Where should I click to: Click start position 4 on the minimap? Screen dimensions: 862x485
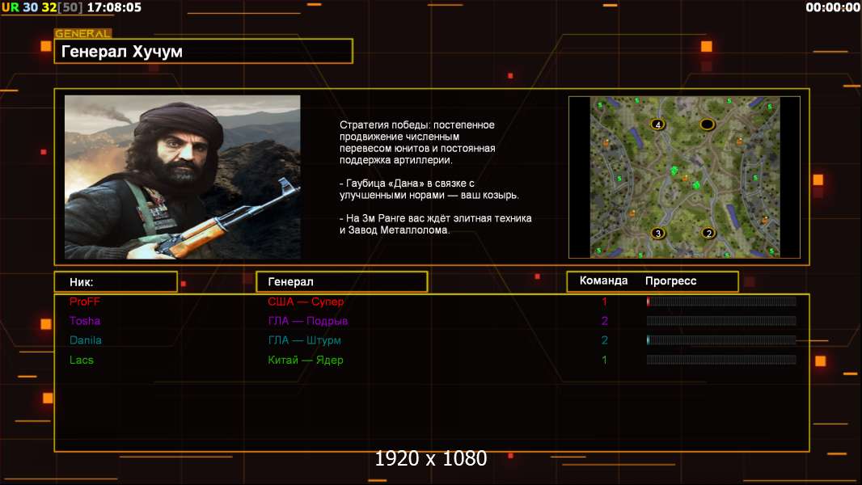pyautogui.click(x=658, y=124)
